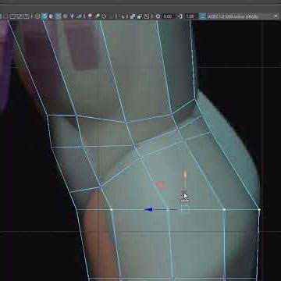Toggle X-ray active components
Viewport: 281px width, 281px height.
pos(139,16)
